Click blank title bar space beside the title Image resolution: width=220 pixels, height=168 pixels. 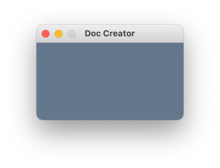[158, 33]
